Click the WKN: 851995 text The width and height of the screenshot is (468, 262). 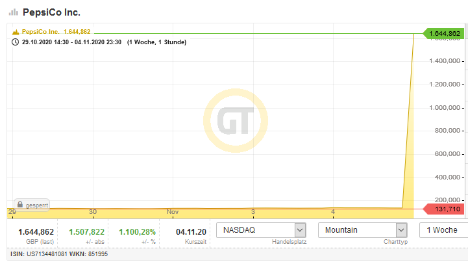coord(89,254)
